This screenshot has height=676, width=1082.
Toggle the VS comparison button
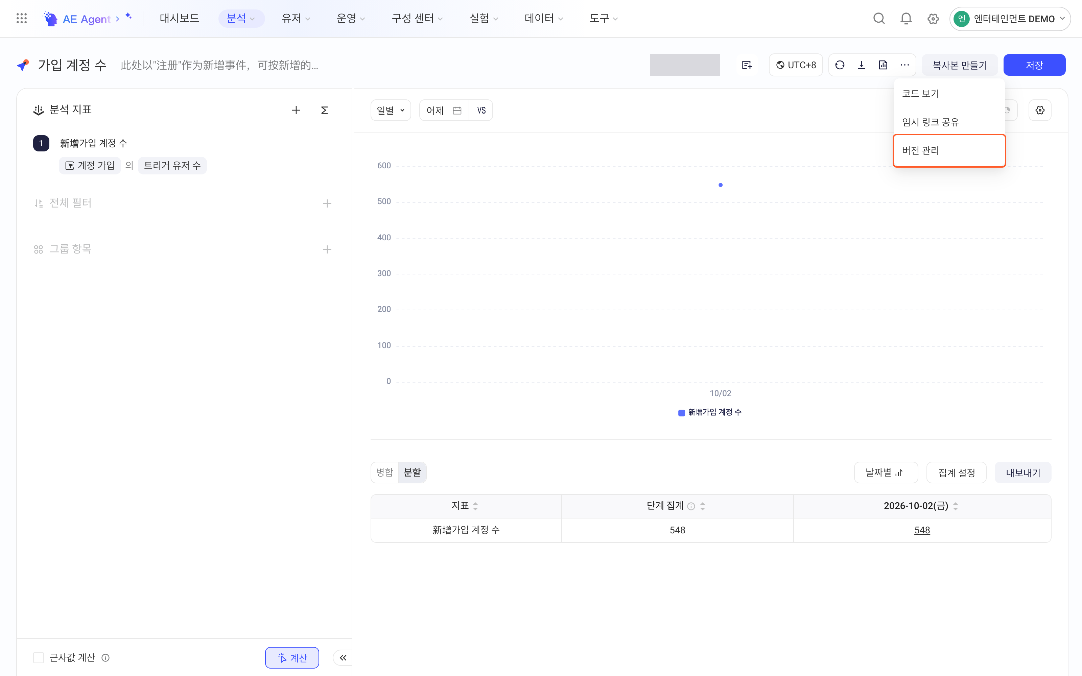tap(481, 111)
